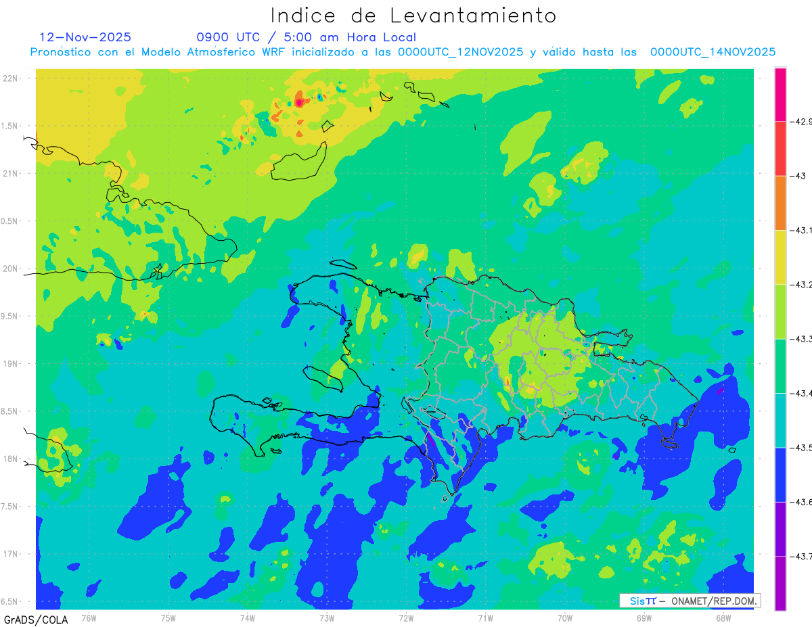This screenshot has height=627, width=812.
Task: Click the '17N' latitude label
Action: tap(12, 554)
